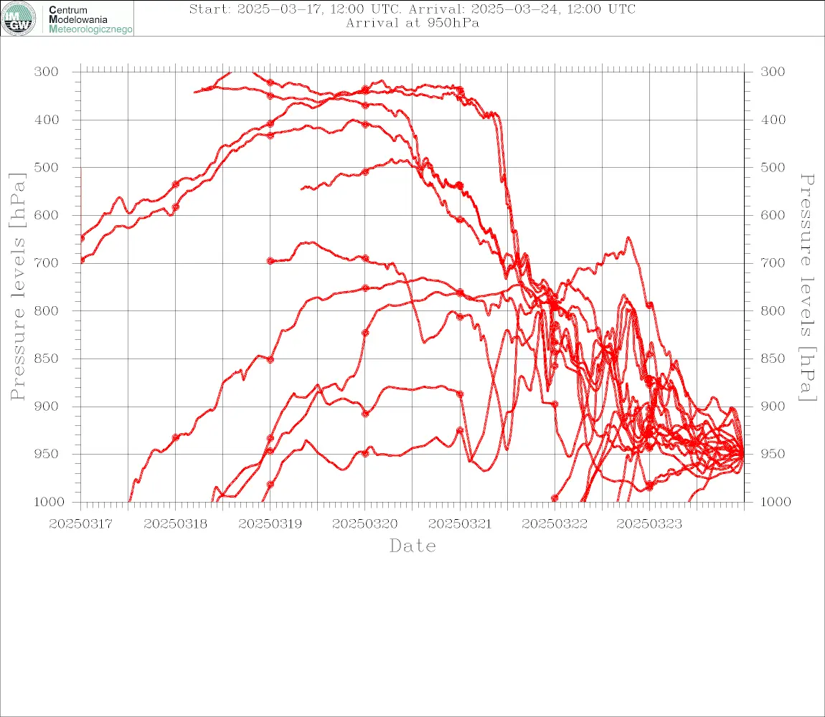Click trajectory marker near 790 hPa at 20250323
Screen dimensions: 825x717
(x=650, y=305)
